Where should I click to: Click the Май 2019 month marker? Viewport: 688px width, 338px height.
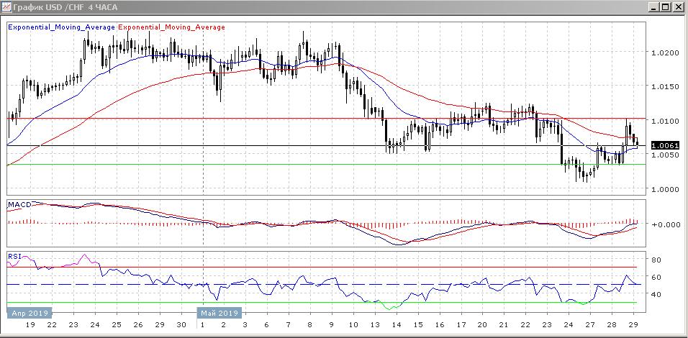(219, 313)
